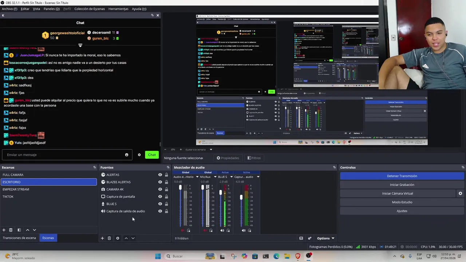Hide the BLAZEE ALERTAS source

[160, 182]
